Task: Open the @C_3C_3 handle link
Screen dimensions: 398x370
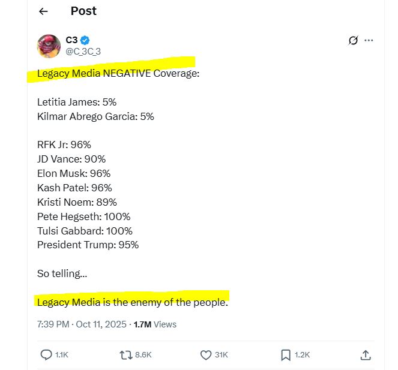Action: [83, 52]
